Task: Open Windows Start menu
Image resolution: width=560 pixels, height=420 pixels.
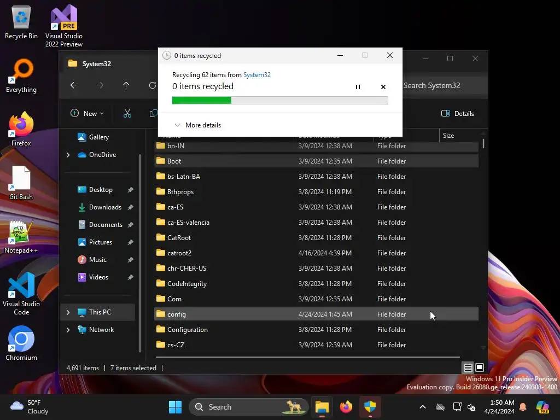Action: pos(175,407)
